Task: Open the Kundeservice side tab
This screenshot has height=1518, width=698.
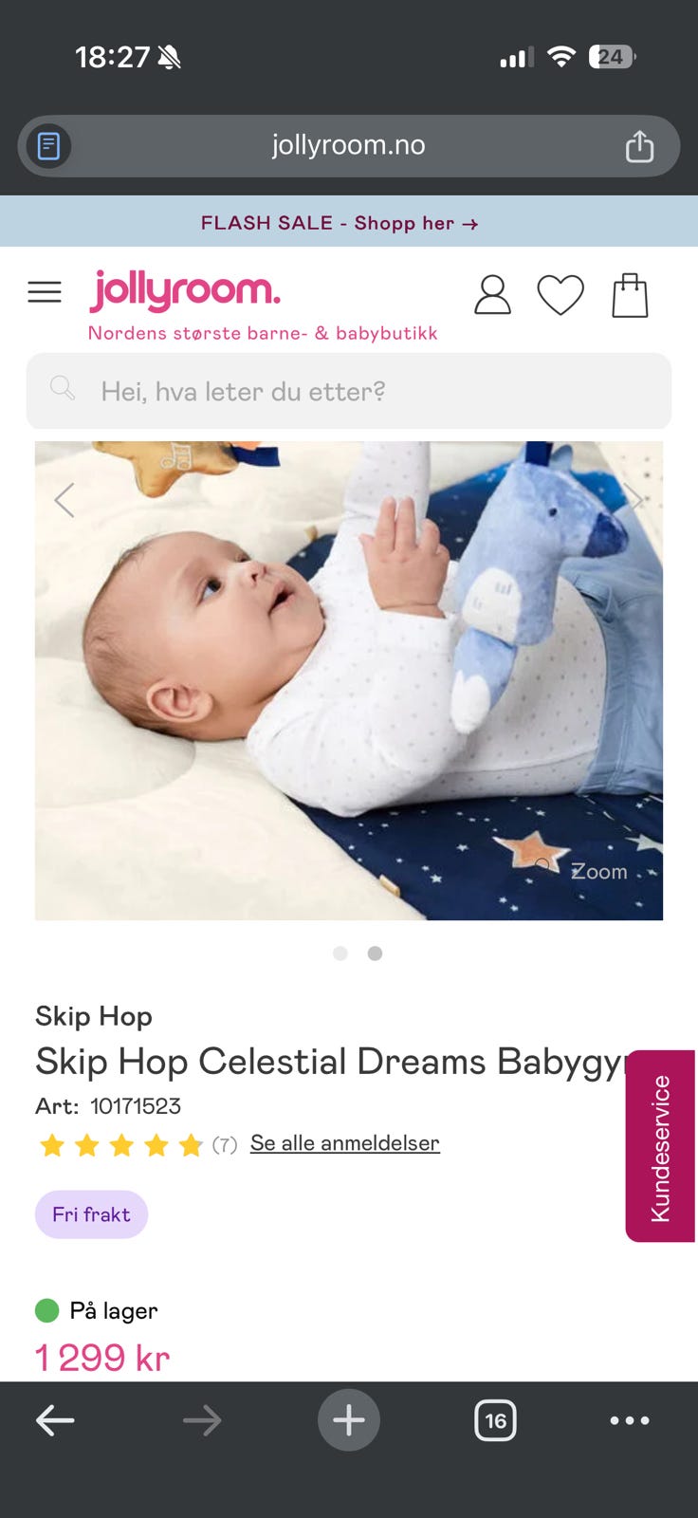Action: (660, 1146)
